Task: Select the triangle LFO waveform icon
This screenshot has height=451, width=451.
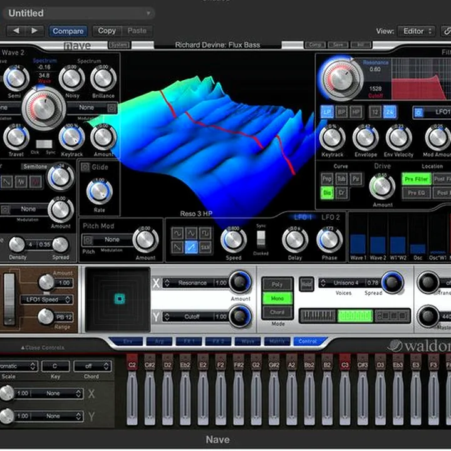Action: [191, 233]
